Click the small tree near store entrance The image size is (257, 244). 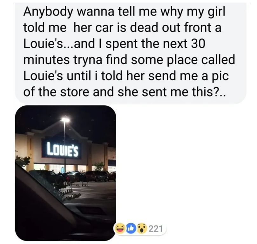[x=99, y=166]
